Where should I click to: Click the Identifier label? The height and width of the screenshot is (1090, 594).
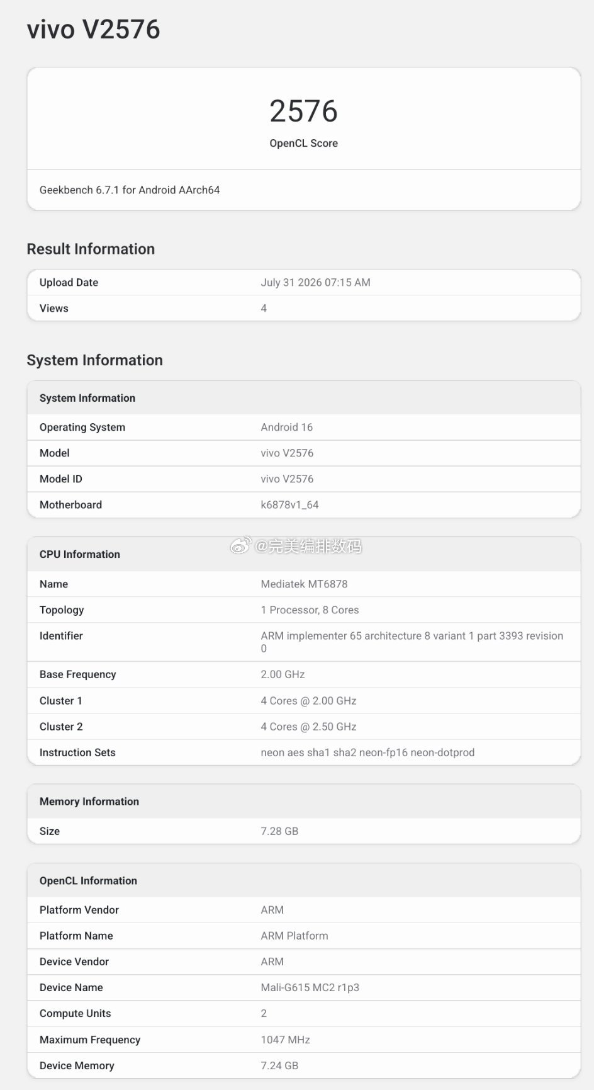(x=61, y=635)
